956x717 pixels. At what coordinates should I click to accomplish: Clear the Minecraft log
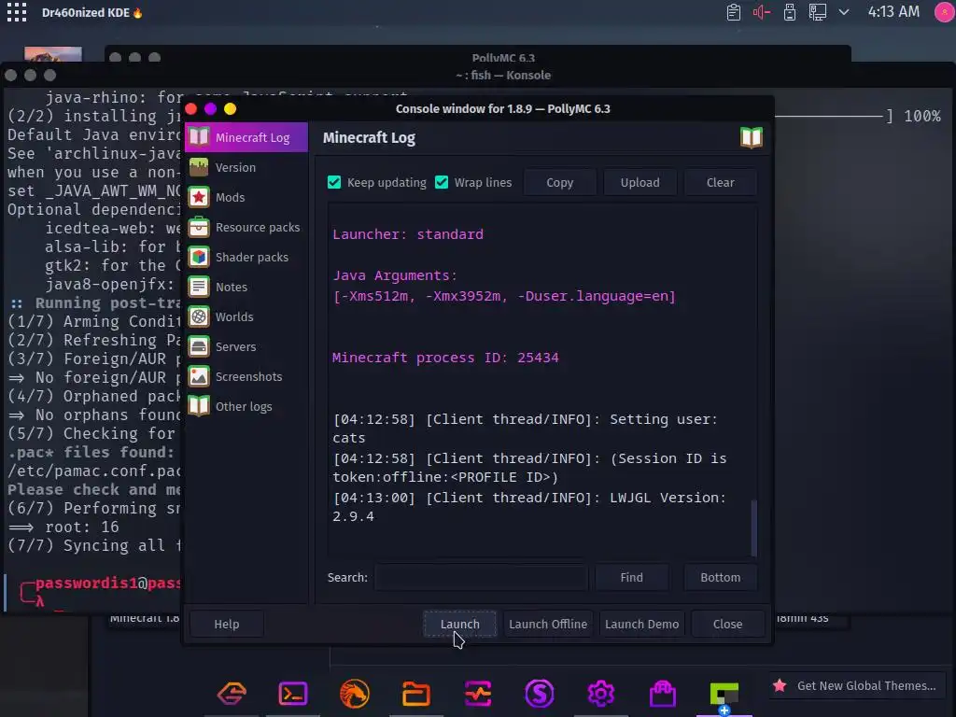click(x=720, y=182)
